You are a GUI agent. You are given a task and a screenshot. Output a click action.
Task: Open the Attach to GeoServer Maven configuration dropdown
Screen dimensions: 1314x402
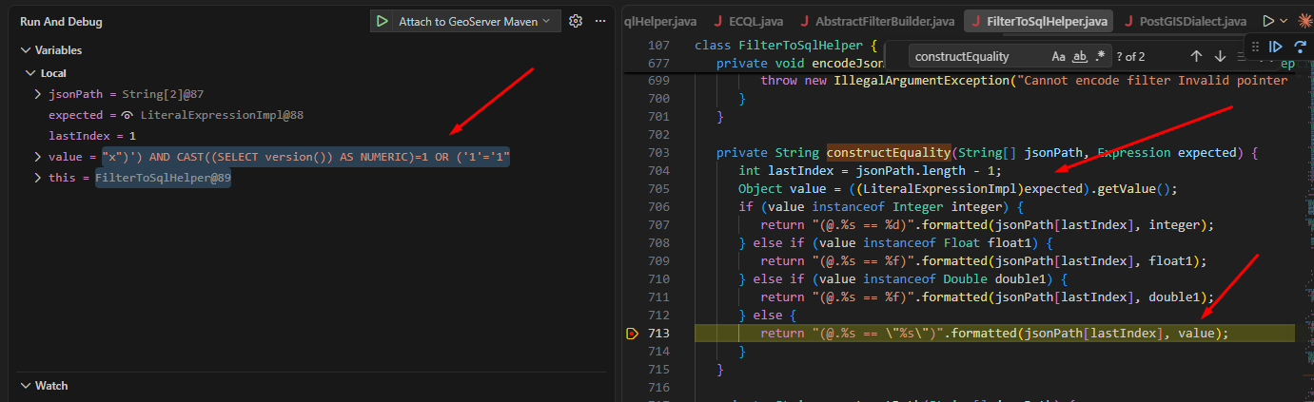point(475,21)
